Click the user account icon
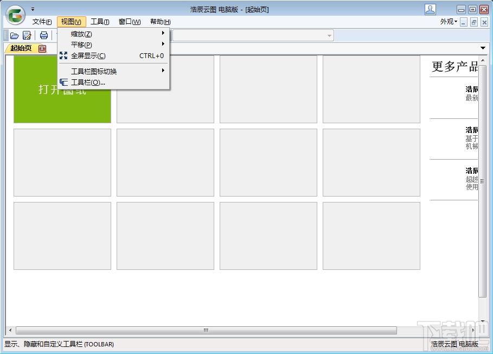Image resolution: width=493 pixels, height=354 pixels. pyautogui.click(x=430, y=9)
